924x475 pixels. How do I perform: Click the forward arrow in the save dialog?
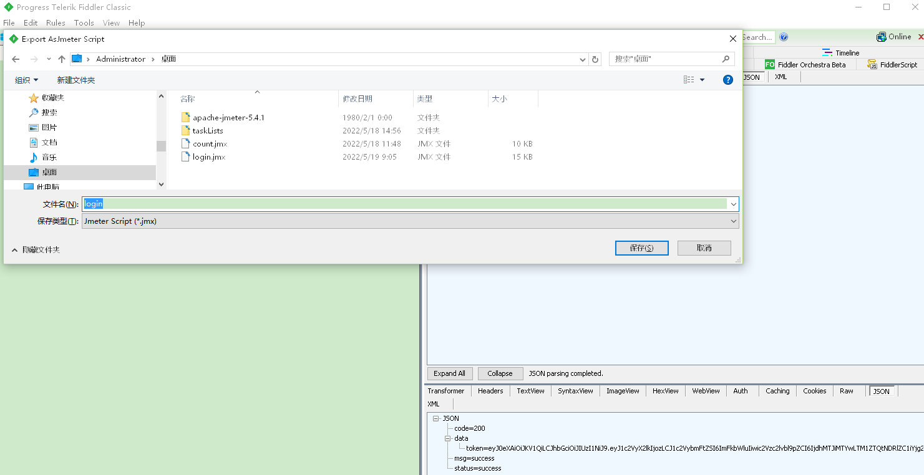[34, 59]
